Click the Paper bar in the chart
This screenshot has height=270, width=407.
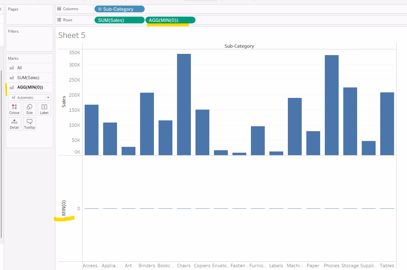pyautogui.click(x=313, y=143)
